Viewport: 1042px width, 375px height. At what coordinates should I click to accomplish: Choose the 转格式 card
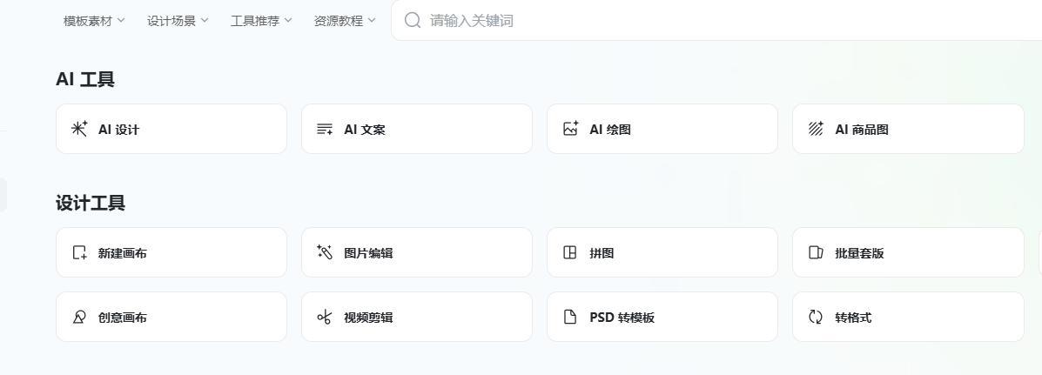[908, 317]
